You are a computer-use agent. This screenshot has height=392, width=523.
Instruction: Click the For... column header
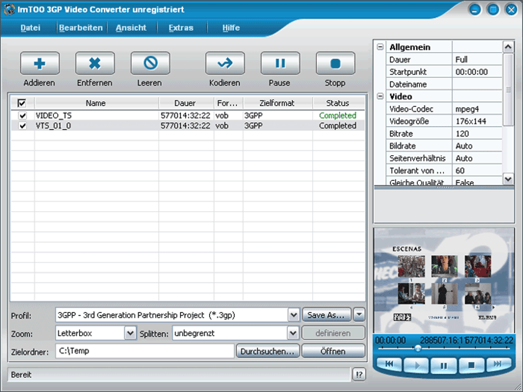point(228,103)
